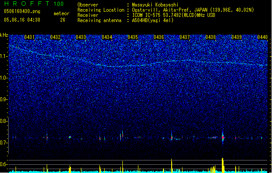The width and height of the screenshot is (272, 173).
Task: Select the date stamp 05.06.16 04:30
Action: pos(22,20)
